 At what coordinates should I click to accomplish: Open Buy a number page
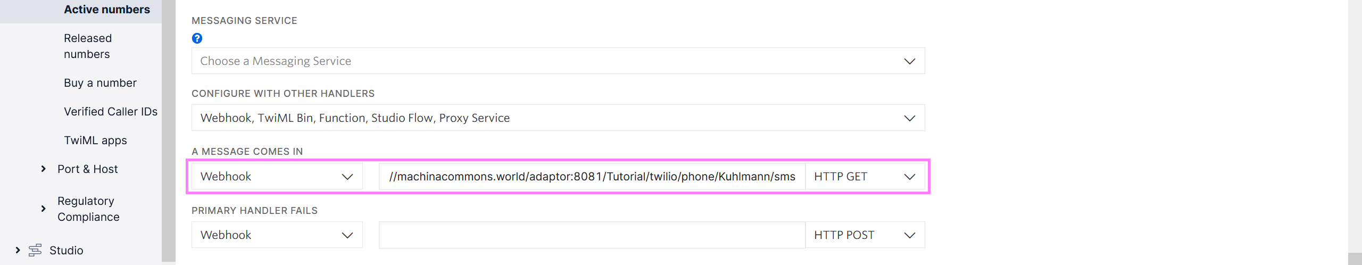pos(100,83)
